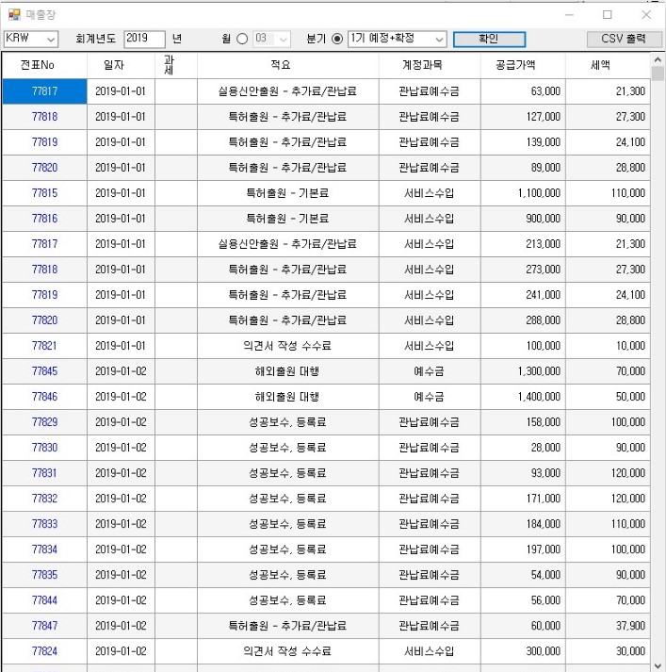Viewport: 666px width, 672px height.
Task: Click the scrollbar up arrow
Action: point(658,59)
